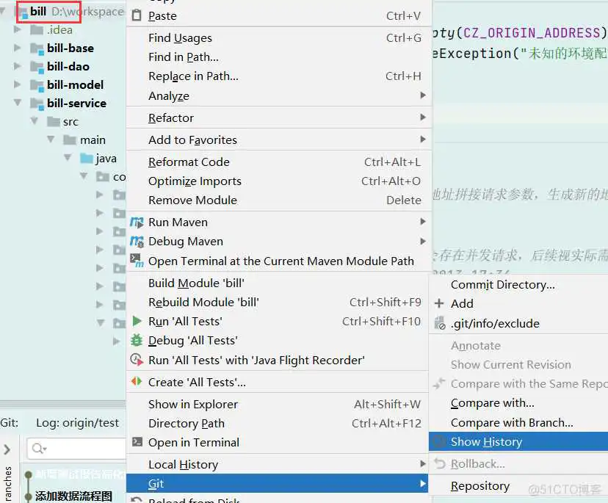
Task: Collapse the bill-service module tree node
Action: 18,103
